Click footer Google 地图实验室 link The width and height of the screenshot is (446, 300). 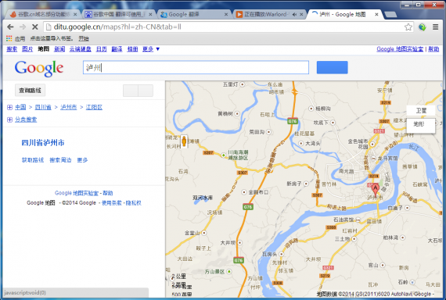tap(77, 193)
